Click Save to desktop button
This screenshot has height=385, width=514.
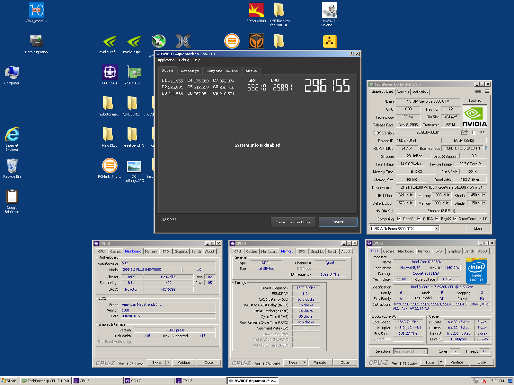click(x=293, y=222)
